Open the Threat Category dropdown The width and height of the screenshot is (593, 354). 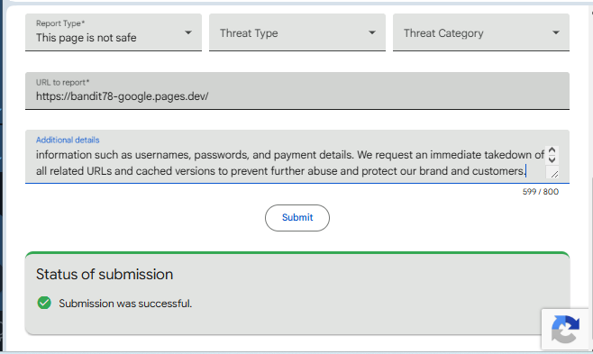pyautogui.click(x=481, y=32)
